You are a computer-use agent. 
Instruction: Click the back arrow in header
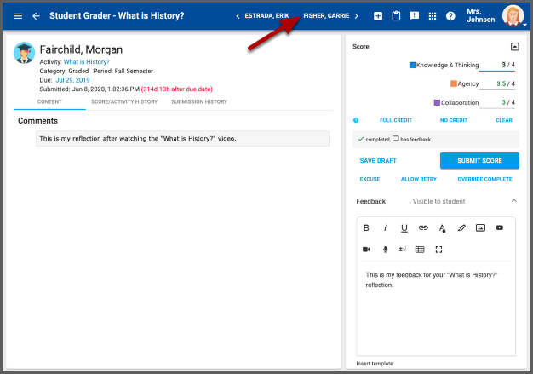[x=36, y=16]
